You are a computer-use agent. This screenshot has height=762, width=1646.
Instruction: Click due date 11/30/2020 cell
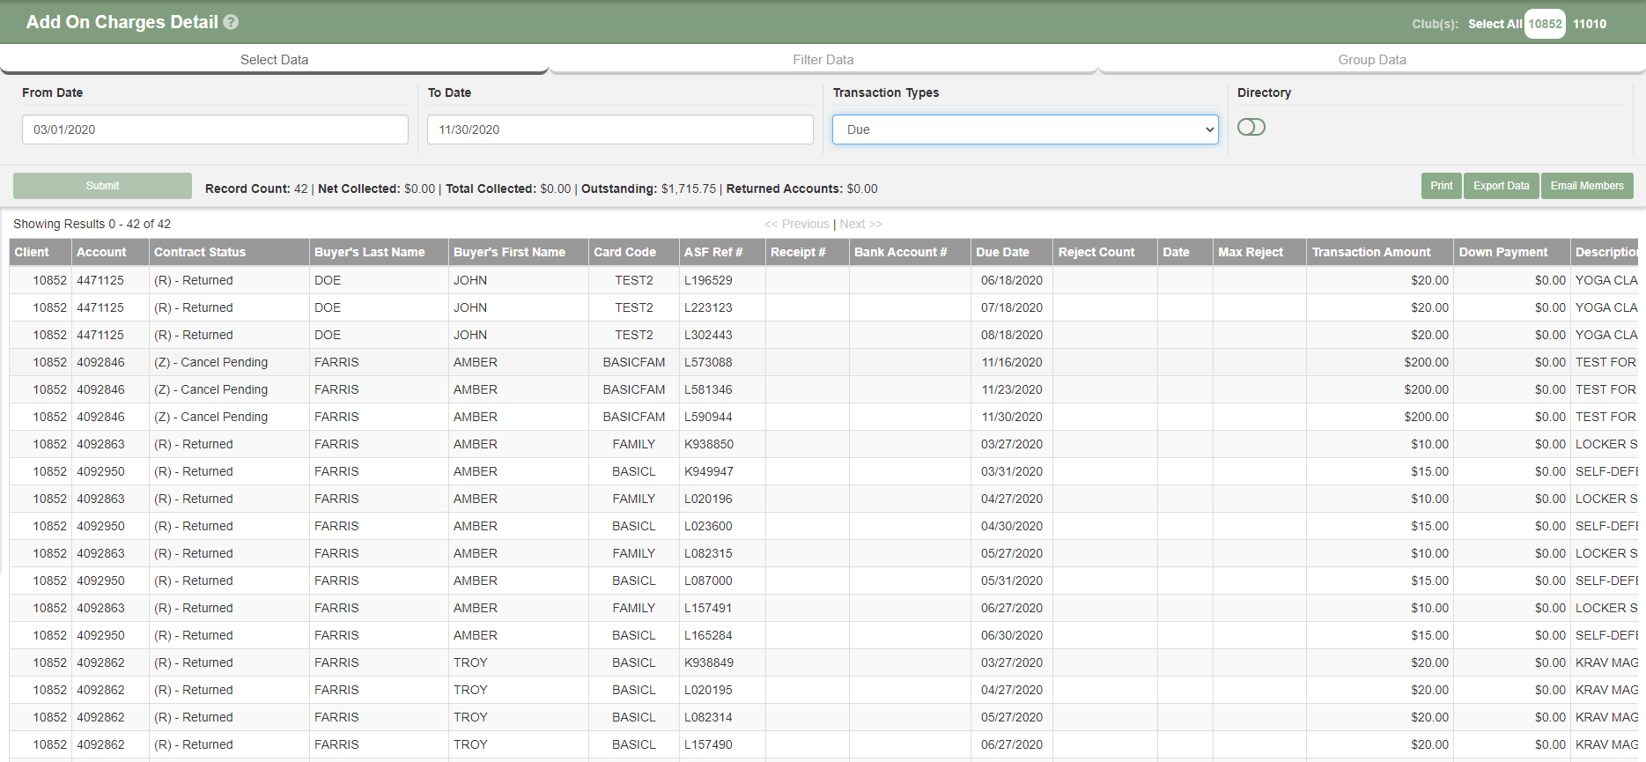[1012, 417]
